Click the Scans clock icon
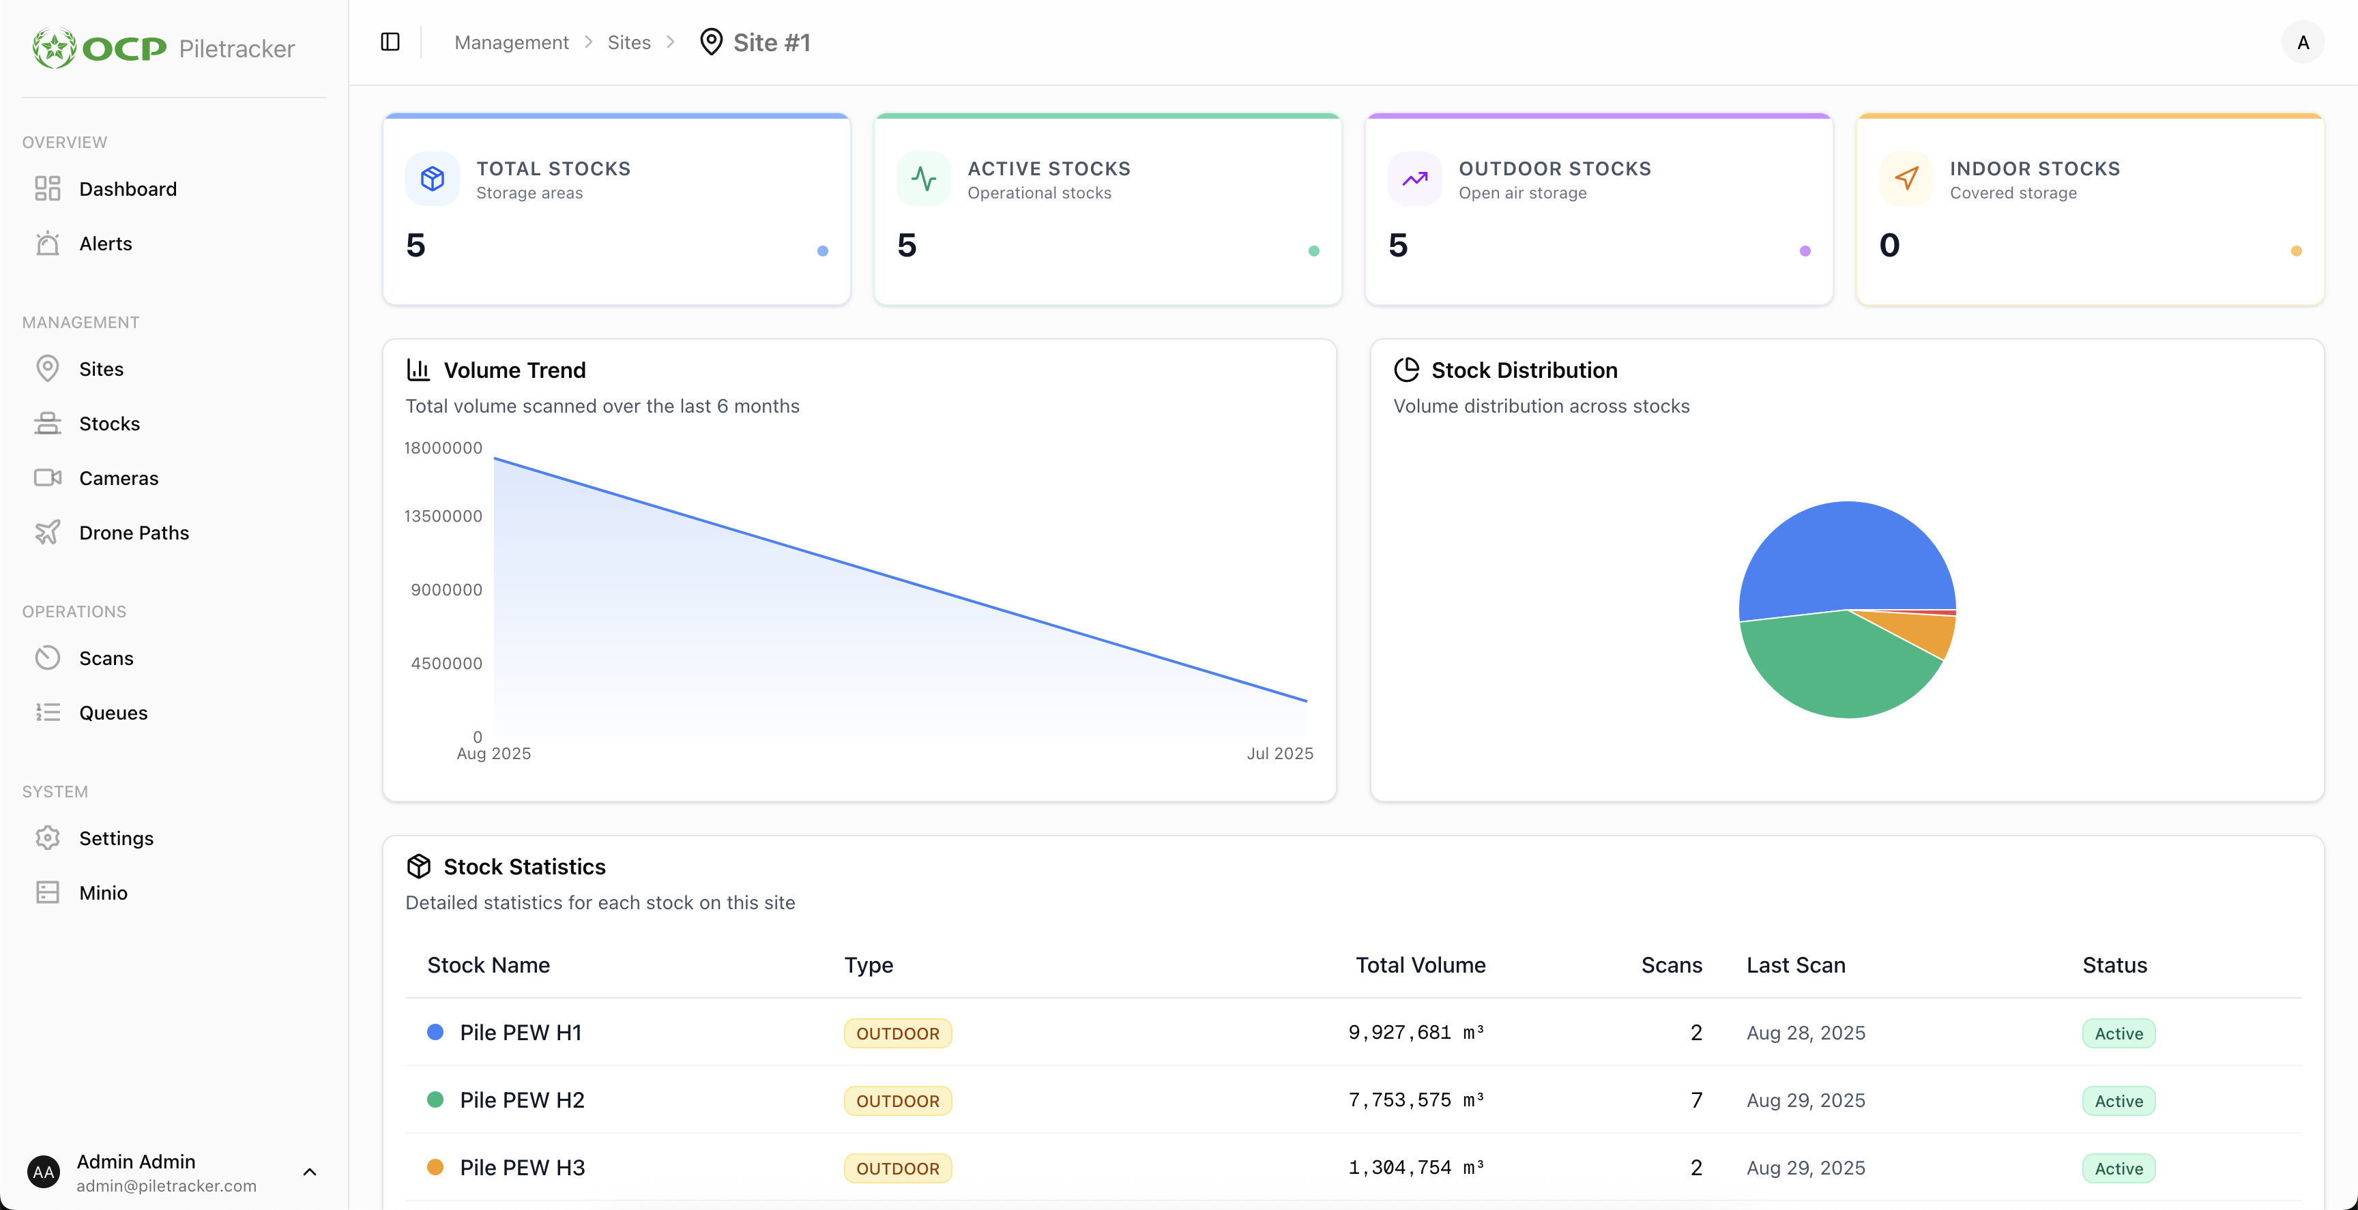The width and height of the screenshot is (2358, 1210). pos(48,658)
